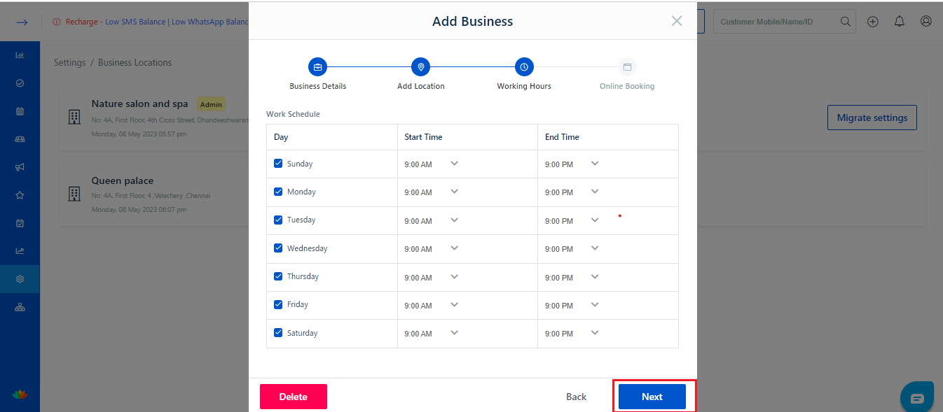Open the megaphone marketing icon in sidebar
This screenshot has width=943, height=412.
[20, 167]
